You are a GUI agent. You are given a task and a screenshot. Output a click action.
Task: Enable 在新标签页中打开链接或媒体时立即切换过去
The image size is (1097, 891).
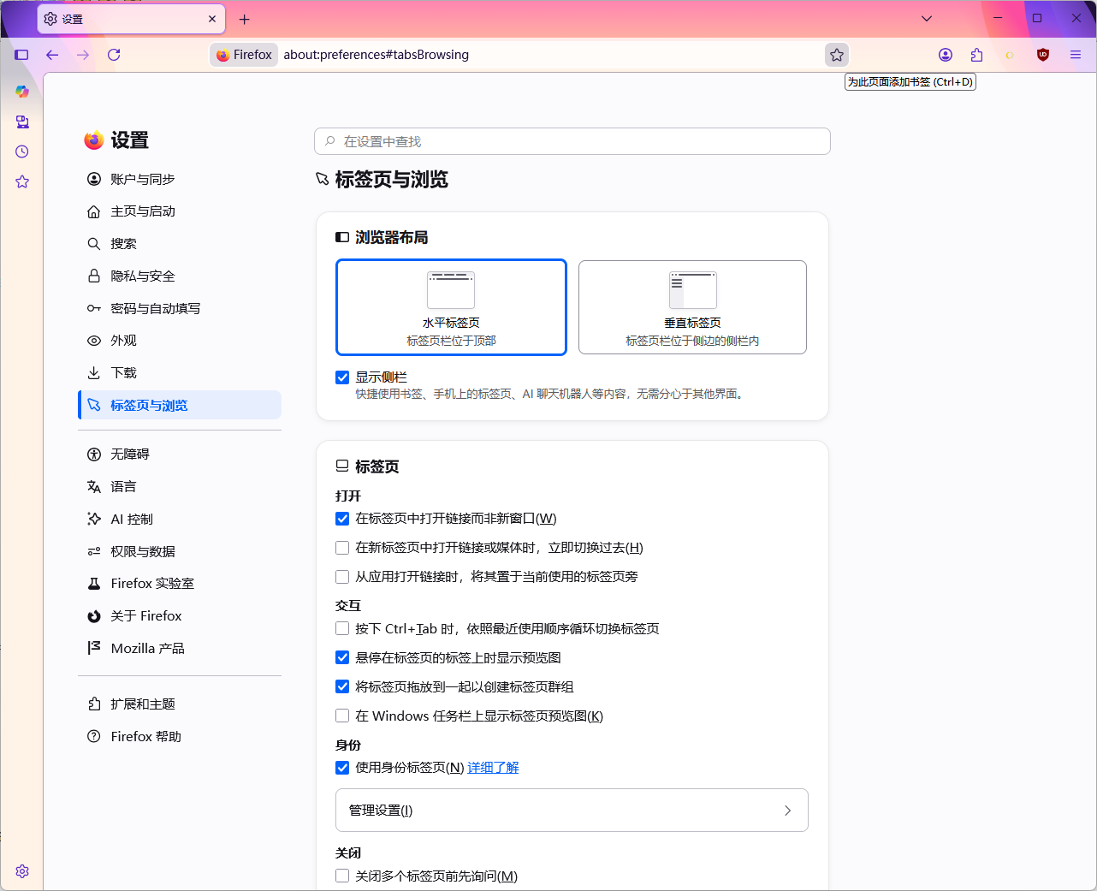(342, 548)
